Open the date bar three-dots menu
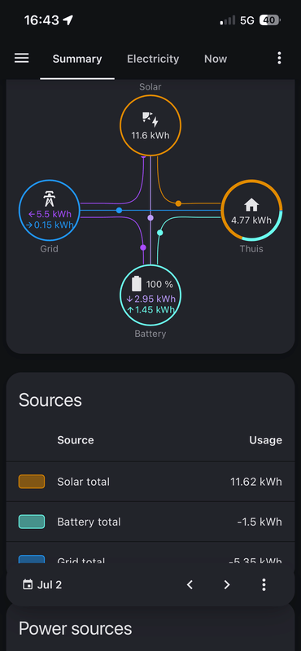 (x=264, y=585)
